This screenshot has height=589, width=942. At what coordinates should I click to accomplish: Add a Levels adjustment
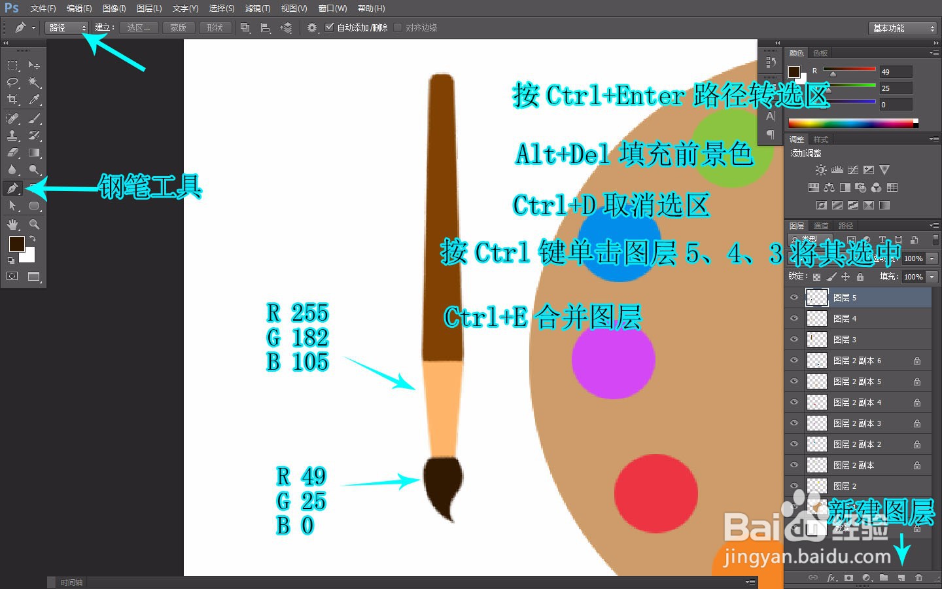[837, 170]
